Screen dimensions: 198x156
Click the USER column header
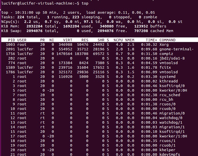(x=22, y=40)
